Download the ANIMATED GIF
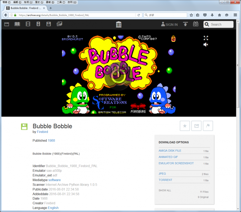 click(168, 157)
